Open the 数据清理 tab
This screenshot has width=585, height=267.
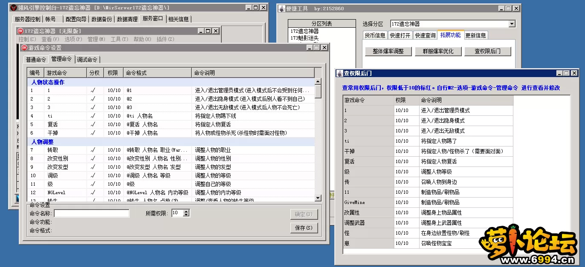coord(127,19)
